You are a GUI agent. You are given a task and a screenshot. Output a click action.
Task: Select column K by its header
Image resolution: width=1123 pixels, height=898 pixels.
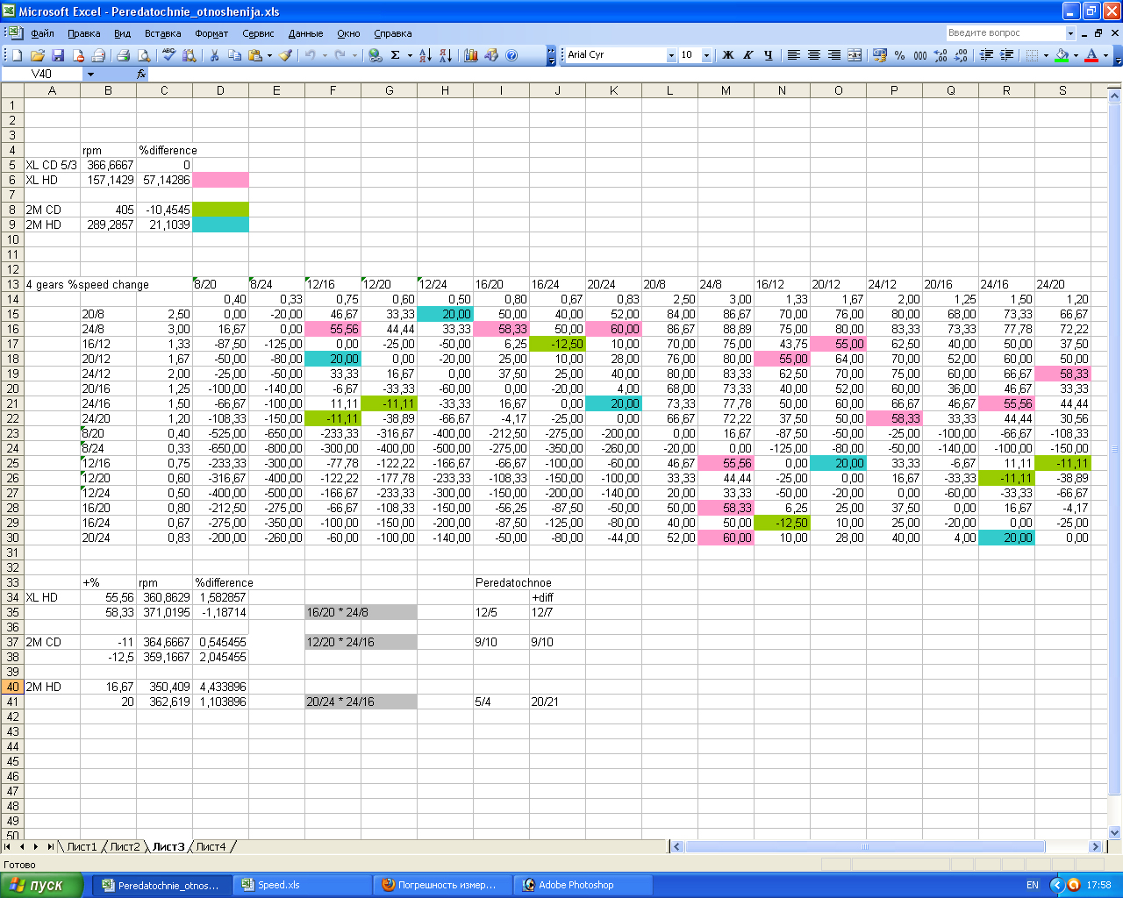pyautogui.click(x=613, y=90)
